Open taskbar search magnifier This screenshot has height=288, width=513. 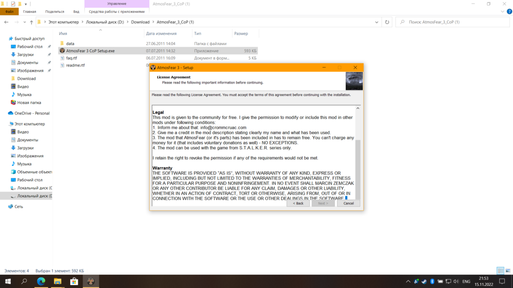coord(24,281)
